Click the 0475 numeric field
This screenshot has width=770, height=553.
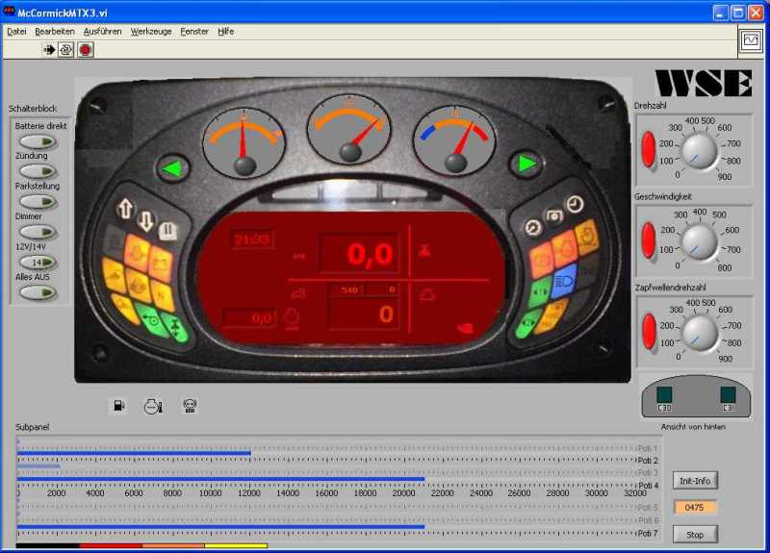[694, 508]
